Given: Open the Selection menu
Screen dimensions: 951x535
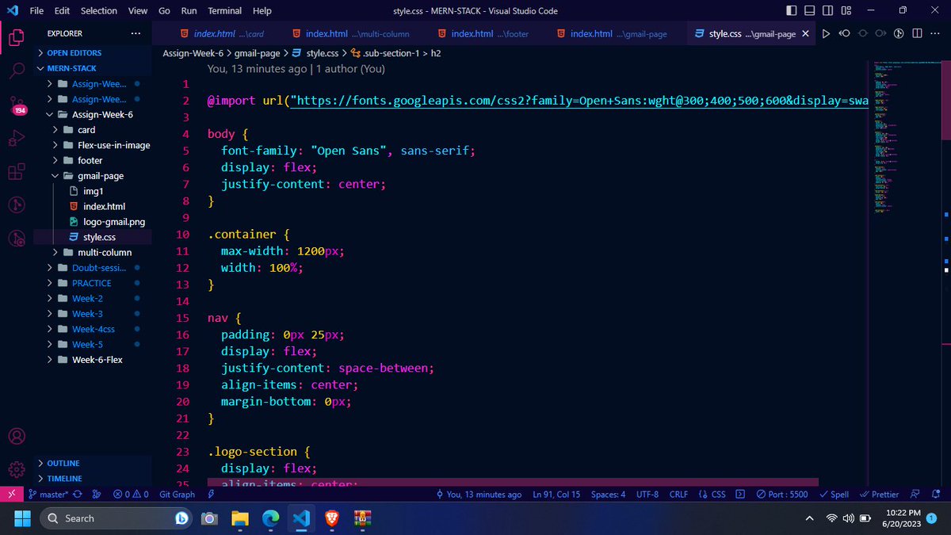Looking at the screenshot, I should (x=99, y=11).
